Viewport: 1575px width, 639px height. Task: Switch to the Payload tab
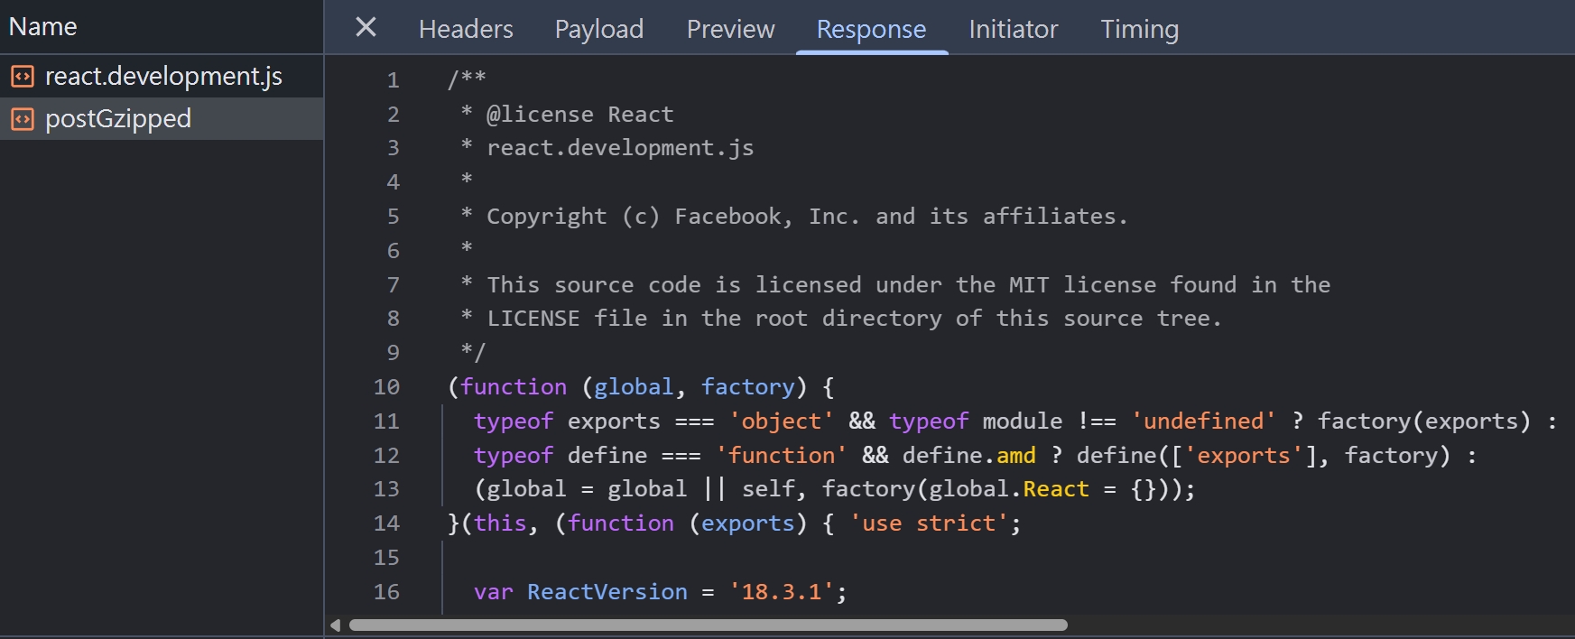[x=599, y=29]
